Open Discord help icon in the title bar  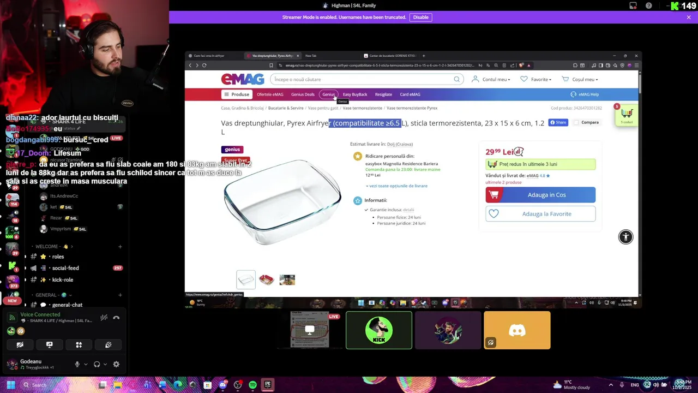pos(649,5)
